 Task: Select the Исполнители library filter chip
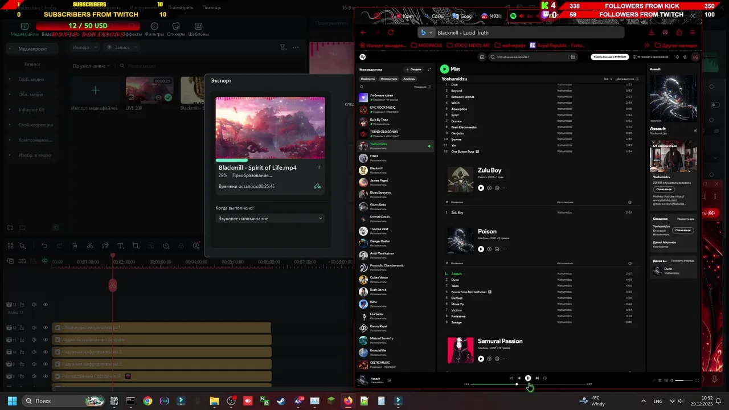(389, 79)
